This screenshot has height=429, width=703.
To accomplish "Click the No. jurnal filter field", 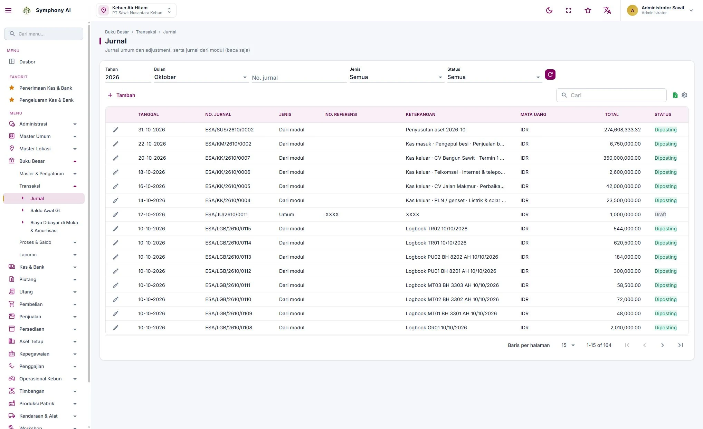I will [x=299, y=78].
